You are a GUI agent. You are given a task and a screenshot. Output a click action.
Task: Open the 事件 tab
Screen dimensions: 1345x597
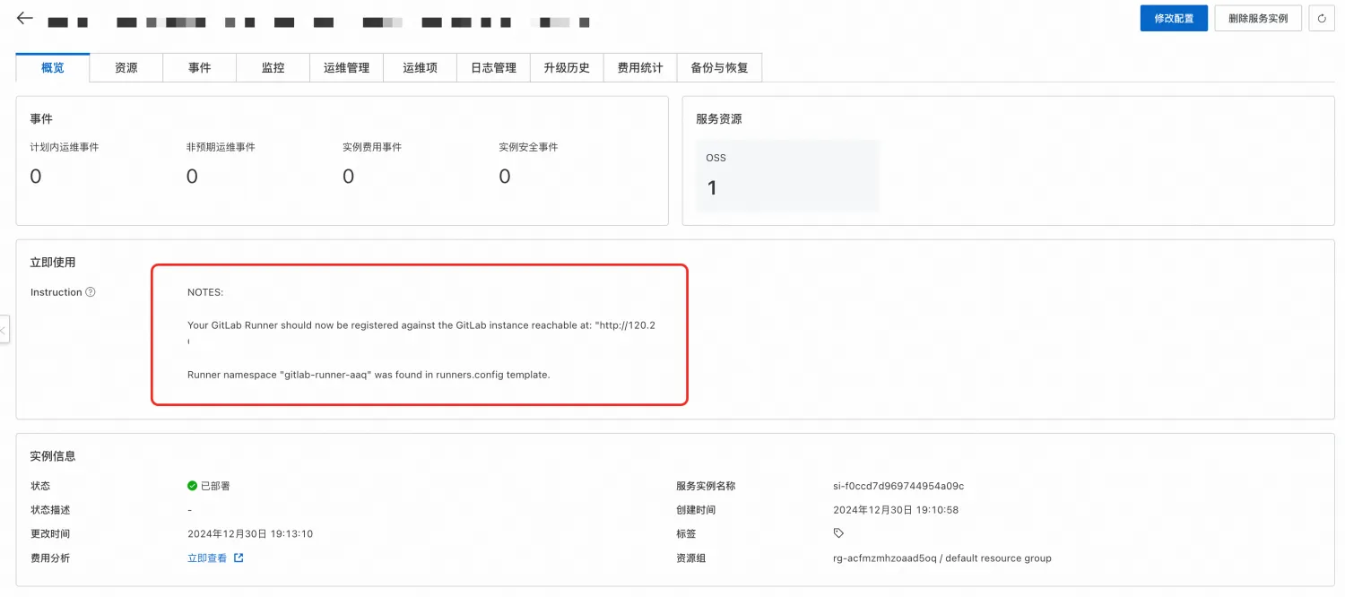point(199,67)
